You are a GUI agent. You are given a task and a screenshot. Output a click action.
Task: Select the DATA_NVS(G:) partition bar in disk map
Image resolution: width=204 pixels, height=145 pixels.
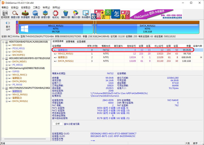click(148, 27)
